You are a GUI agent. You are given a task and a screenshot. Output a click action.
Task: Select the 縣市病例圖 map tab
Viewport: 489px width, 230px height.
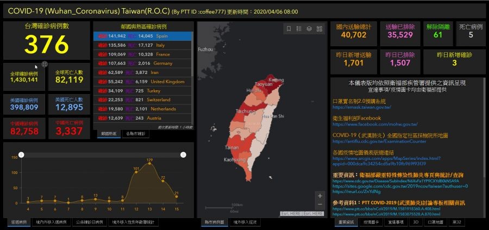click(x=215, y=222)
